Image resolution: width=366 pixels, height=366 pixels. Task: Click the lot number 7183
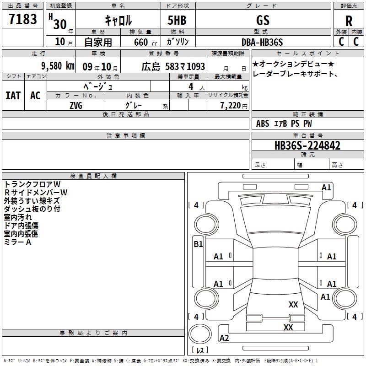tap(23, 19)
